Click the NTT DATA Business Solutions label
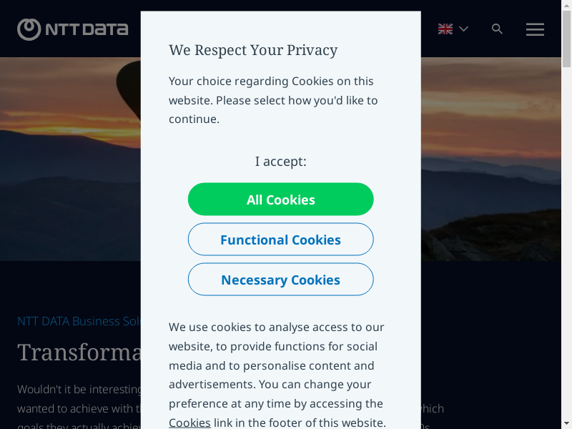Image resolution: width=572 pixels, height=429 pixels. 79,321
